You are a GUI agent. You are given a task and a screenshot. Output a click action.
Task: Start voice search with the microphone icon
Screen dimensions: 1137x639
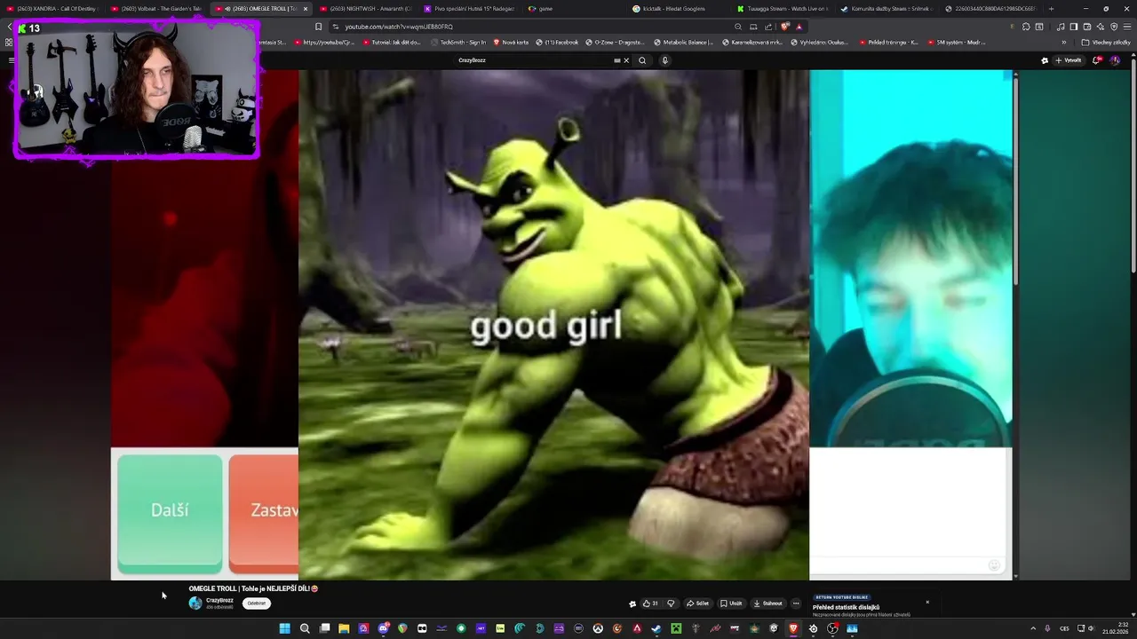[664, 60]
